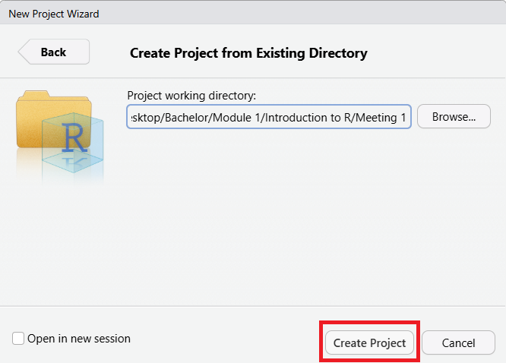Click the 'Project working directory:' label

tap(191, 96)
